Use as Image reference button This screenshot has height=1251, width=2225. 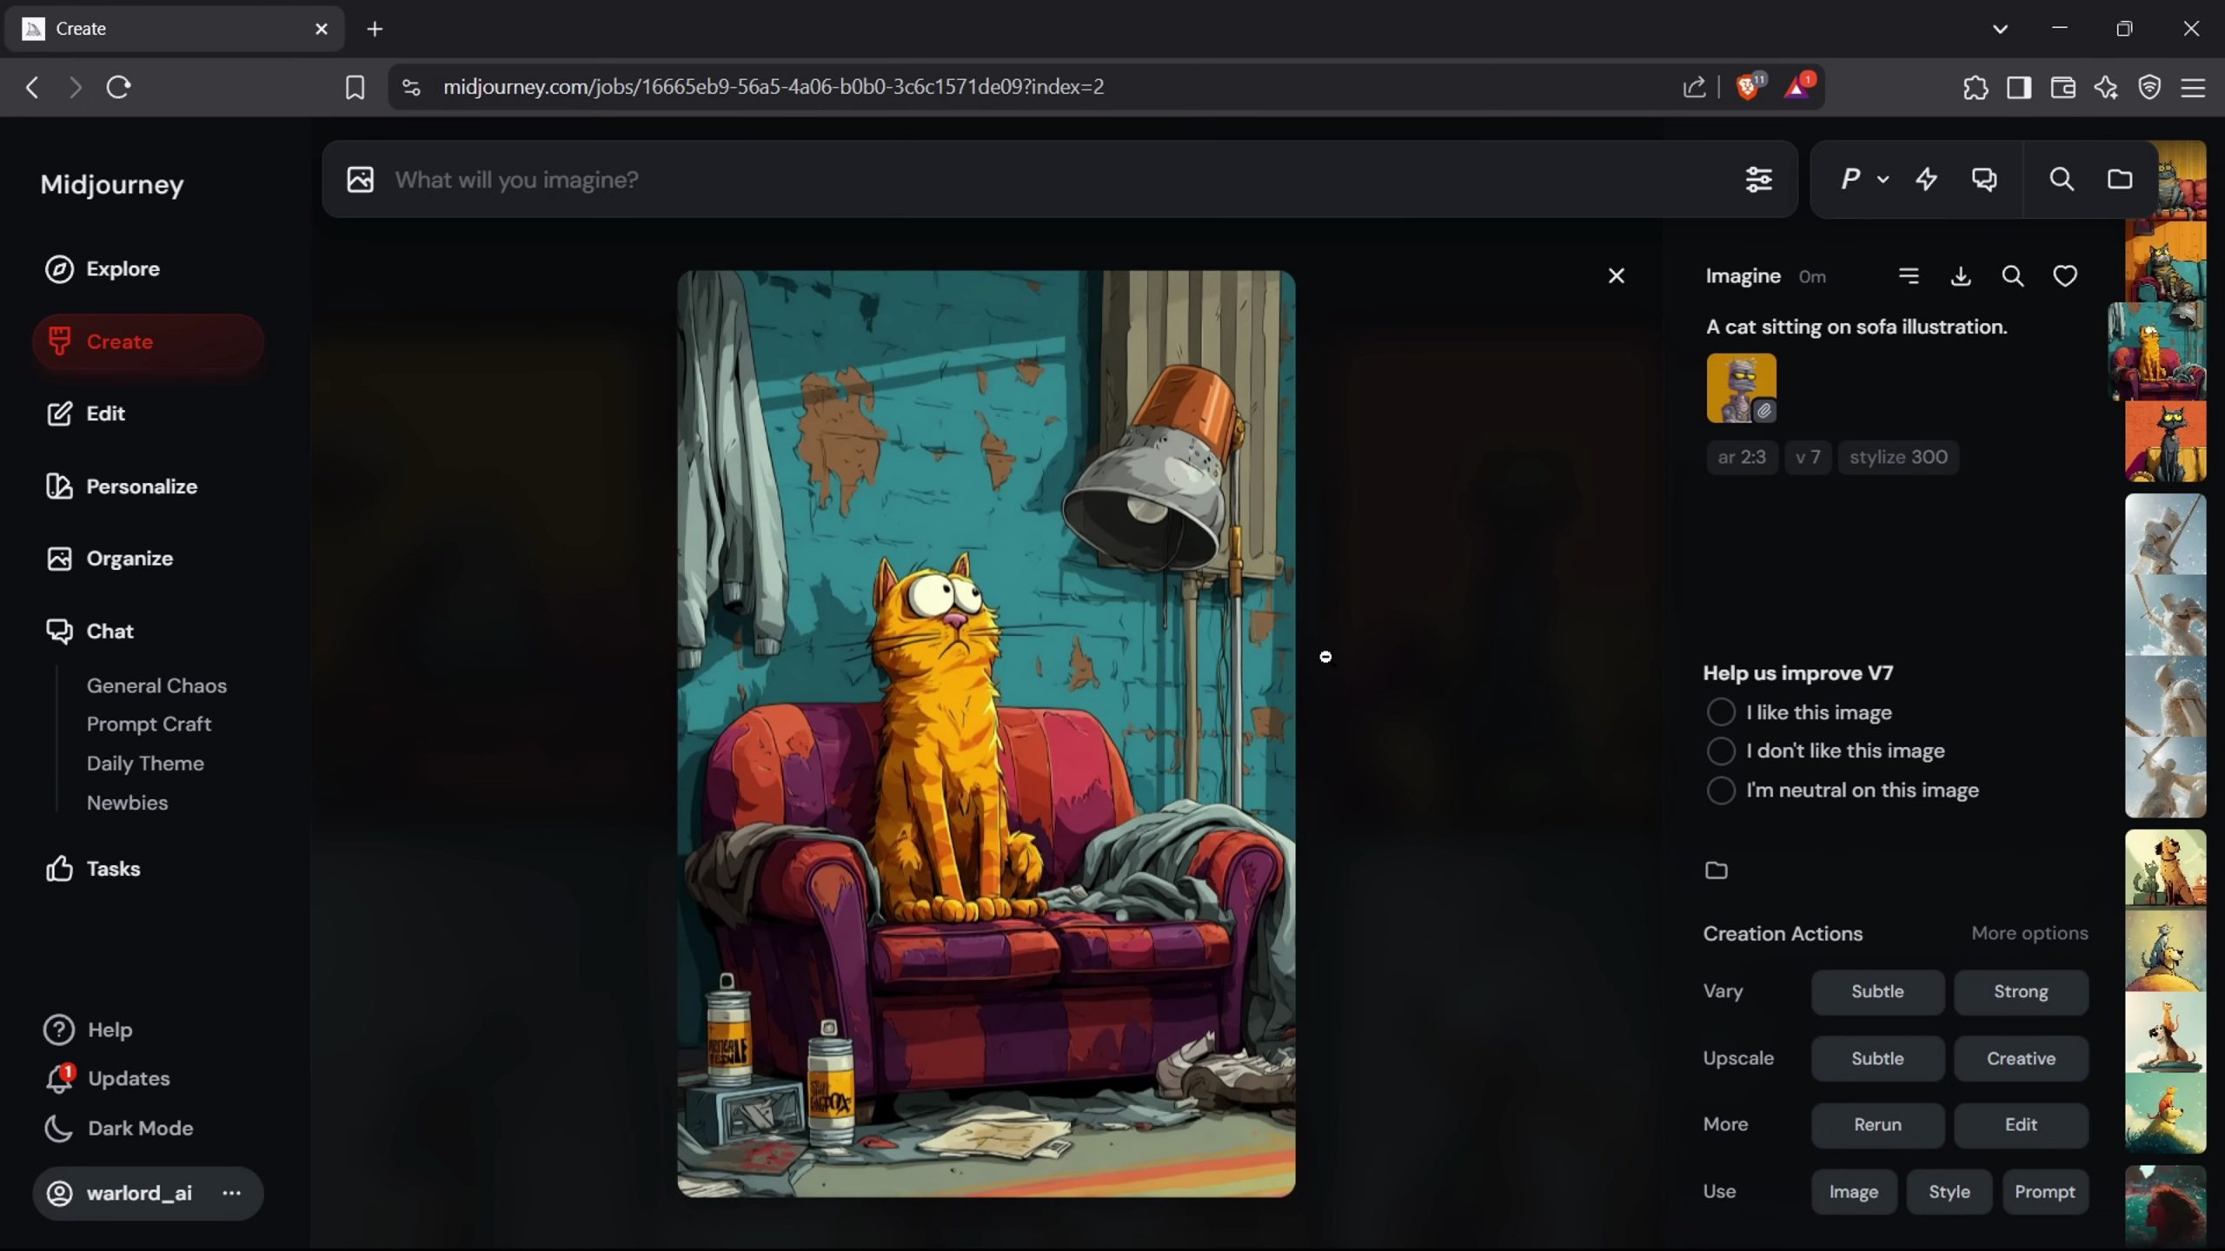pyautogui.click(x=1853, y=1192)
